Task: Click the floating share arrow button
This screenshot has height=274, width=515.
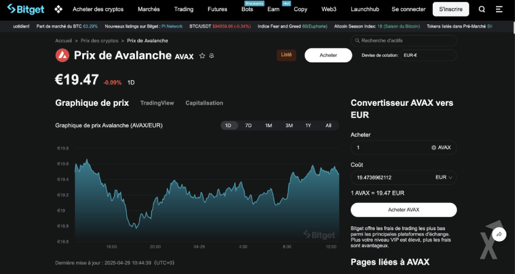Action: (500, 234)
